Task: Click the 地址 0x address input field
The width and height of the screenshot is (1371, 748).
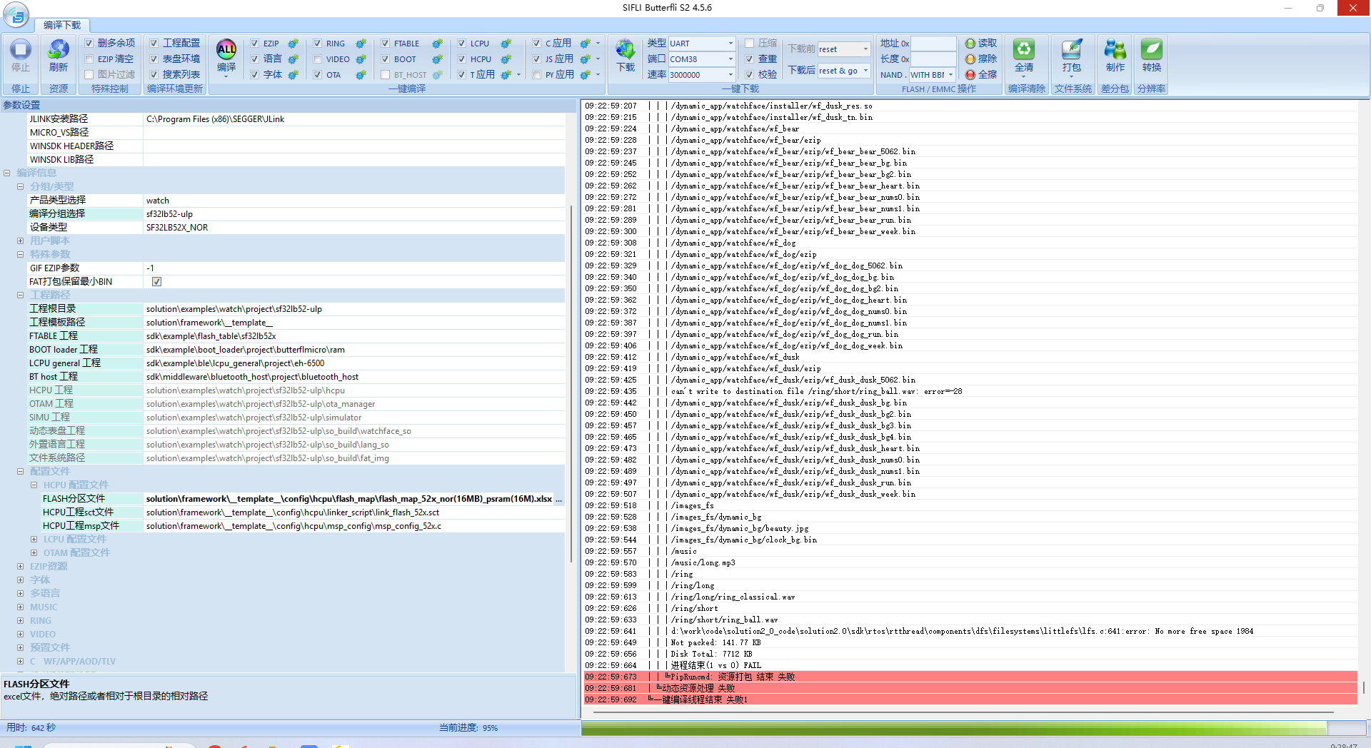Action: pyautogui.click(x=933, y=44)
